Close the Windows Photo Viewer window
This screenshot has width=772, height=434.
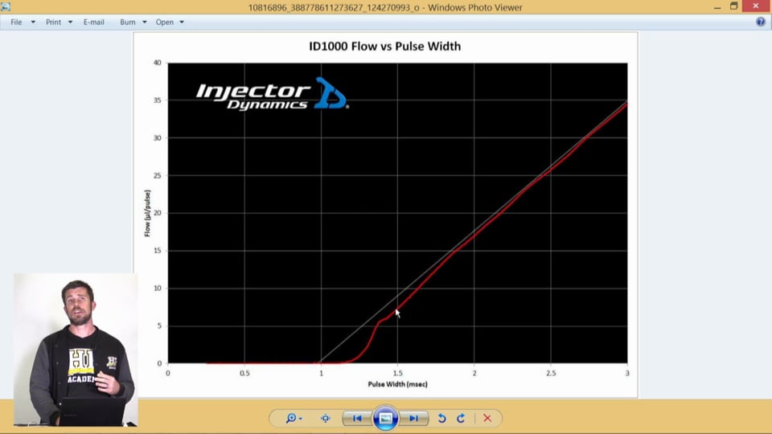[x=756, y=6]
